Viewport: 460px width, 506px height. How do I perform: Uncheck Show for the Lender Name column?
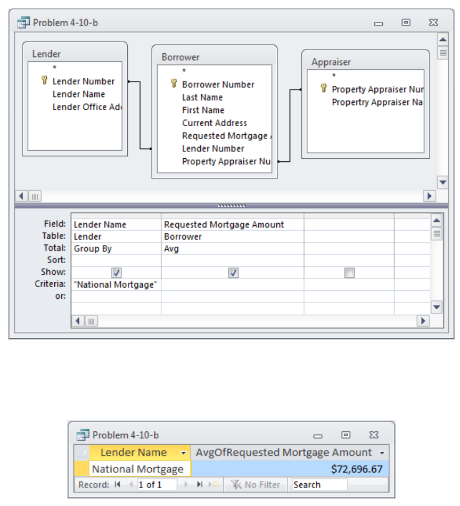(117, 273)
